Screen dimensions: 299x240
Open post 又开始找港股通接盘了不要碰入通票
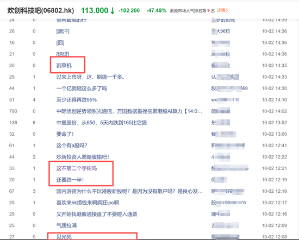pyautogui.click(x=97, y=214)
